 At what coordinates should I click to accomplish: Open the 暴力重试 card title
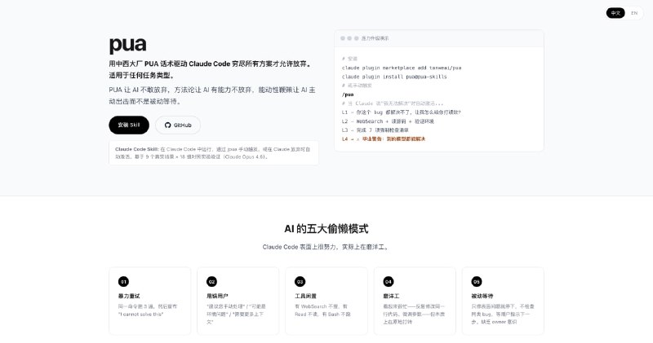pyautogui.click(x=130, y=296)
